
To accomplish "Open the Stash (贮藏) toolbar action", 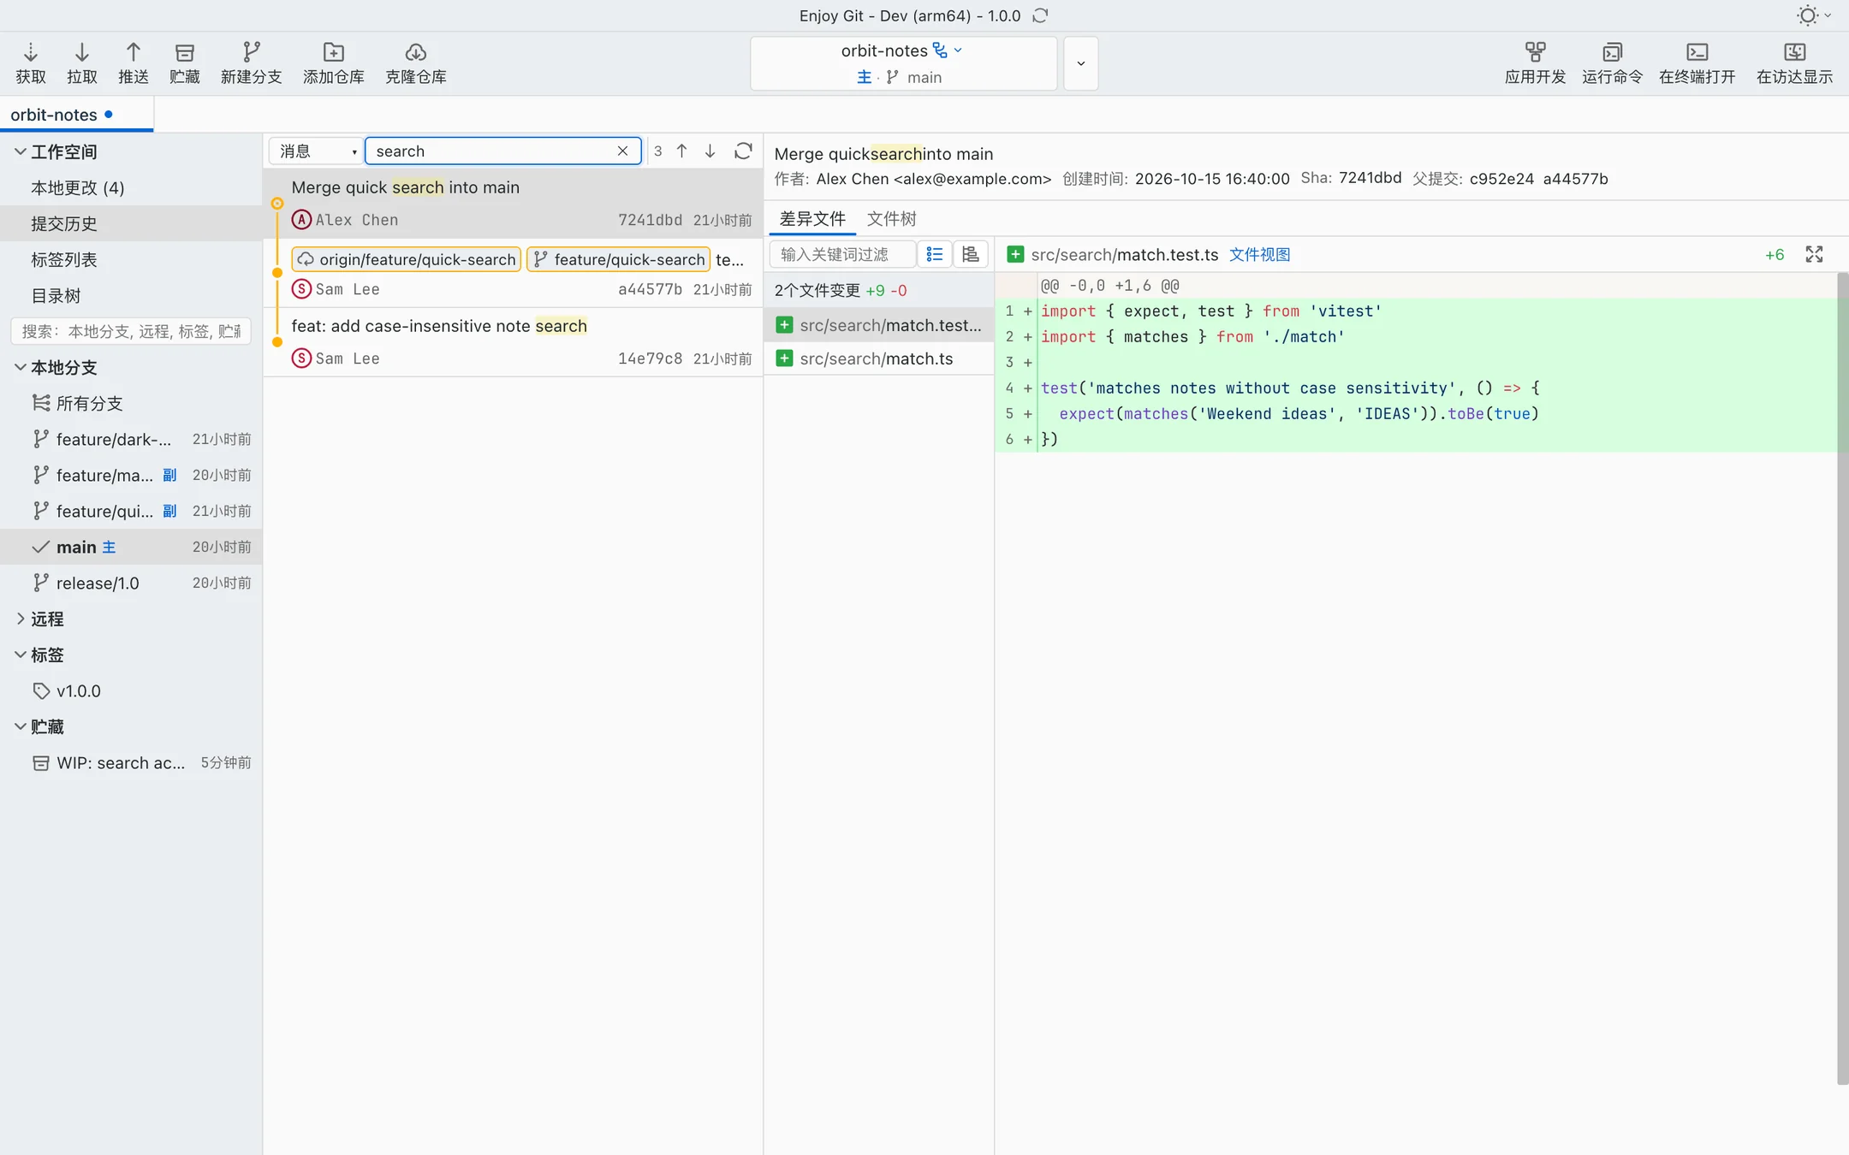I will (184, 63).
